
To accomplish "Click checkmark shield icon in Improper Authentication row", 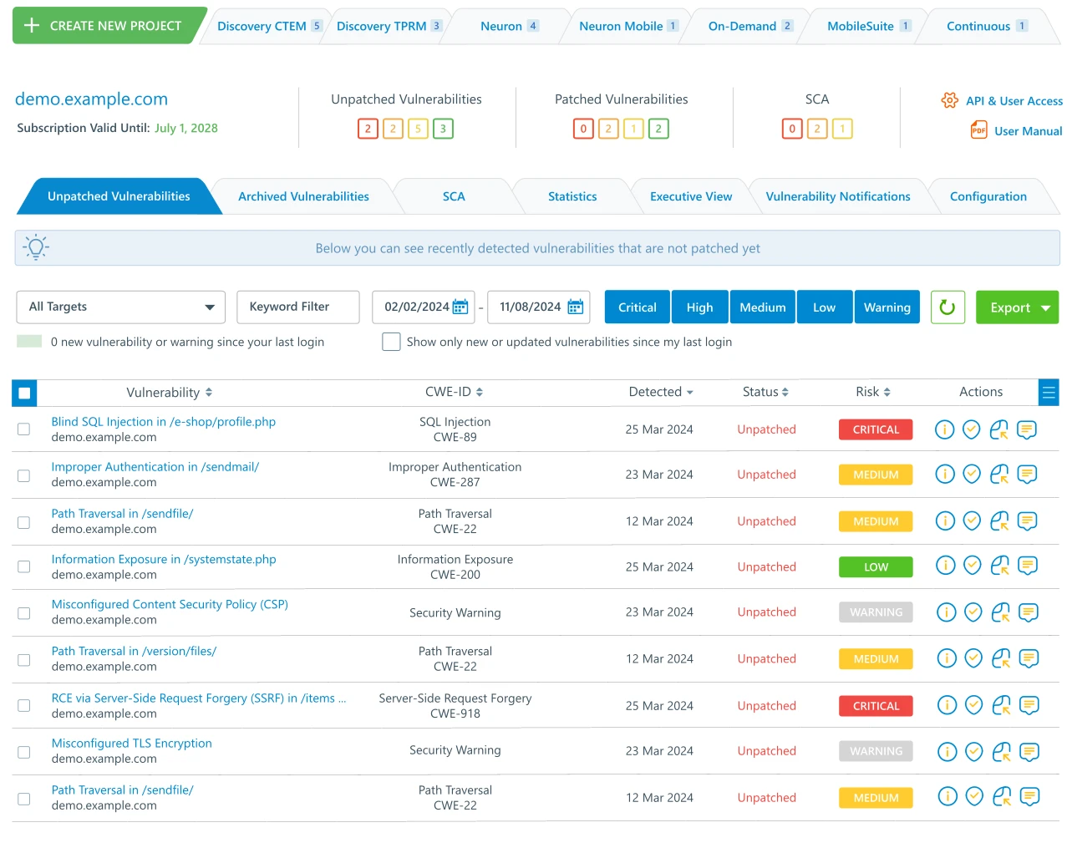I will [972, 475].
